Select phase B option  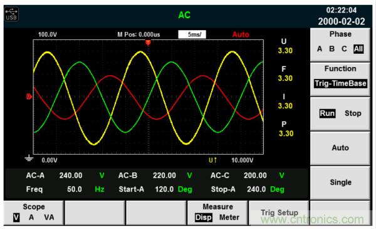pyautogui.click(x=332, y=49)
